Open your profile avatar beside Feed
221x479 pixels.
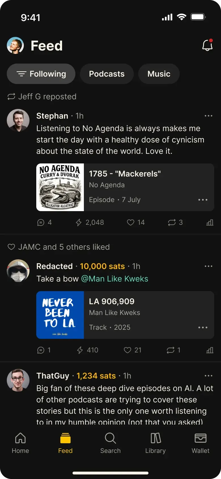(15, 45)
